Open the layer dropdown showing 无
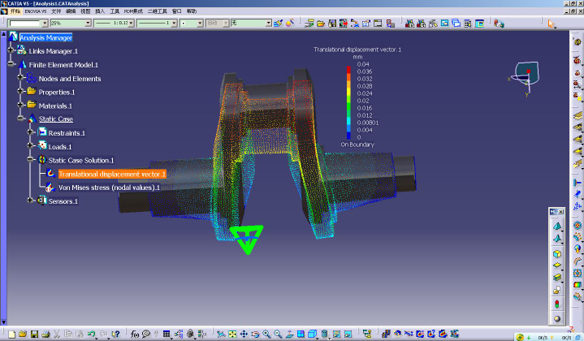The image size is (584, 341). (x=269, y=23)
